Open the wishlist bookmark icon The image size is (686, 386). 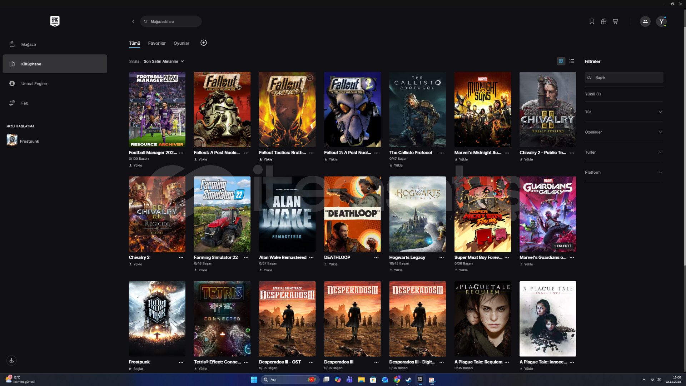592,21
